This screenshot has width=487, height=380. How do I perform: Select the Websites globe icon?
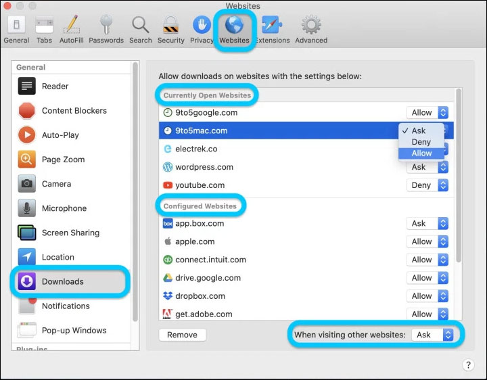234,24
